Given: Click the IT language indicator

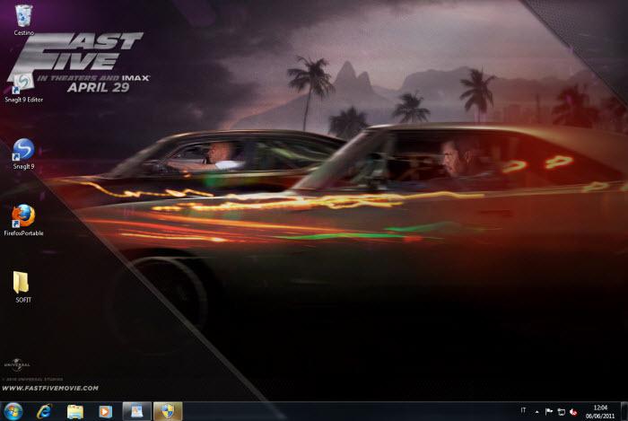Looking at the screenshot, I should click(x=523, y=410).
